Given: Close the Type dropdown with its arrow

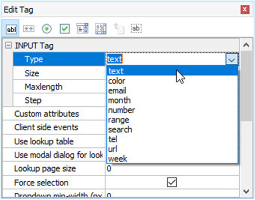Looking at the screenshot, I should tap(231, 59).
